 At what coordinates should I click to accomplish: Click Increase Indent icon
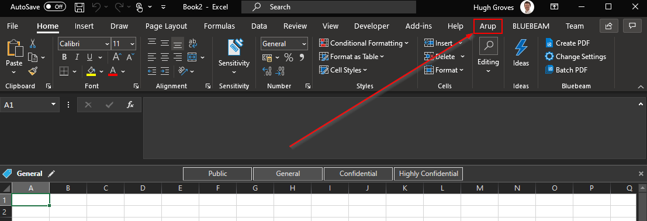pos(165,71)
